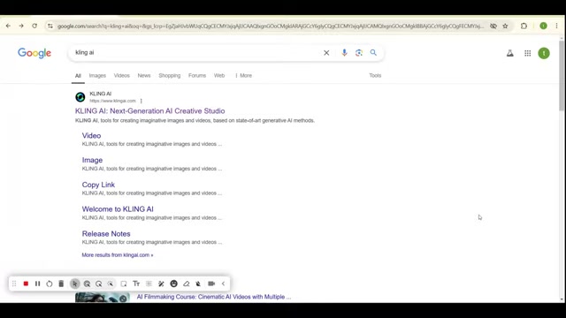
Task: Switch to the Videos tab
Action: click(122, 75)
